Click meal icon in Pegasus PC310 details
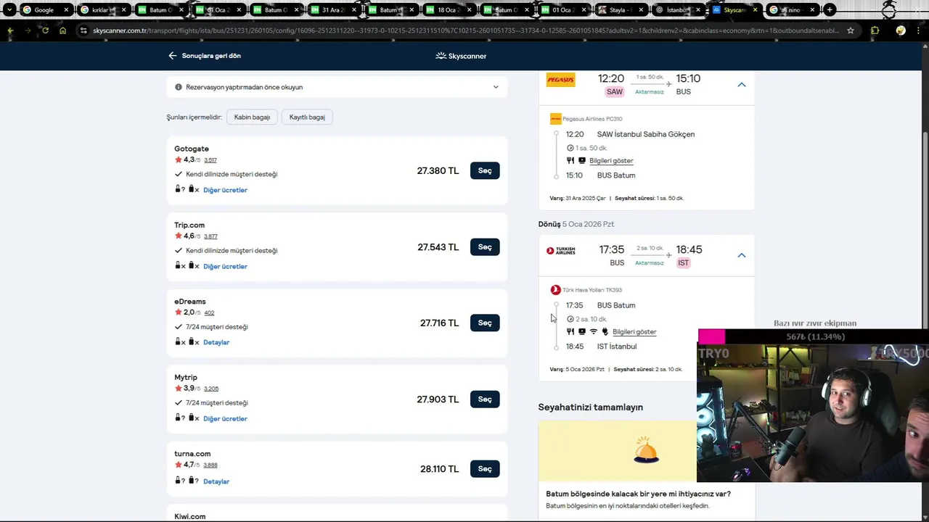929x522 pixels. (x=570, y=161)
